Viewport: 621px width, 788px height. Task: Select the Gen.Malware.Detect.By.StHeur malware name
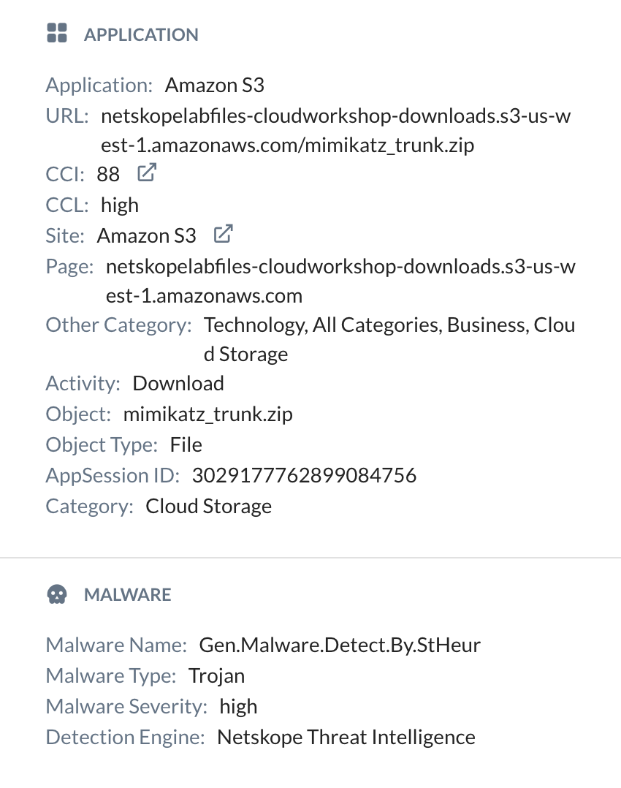[340, 645]
